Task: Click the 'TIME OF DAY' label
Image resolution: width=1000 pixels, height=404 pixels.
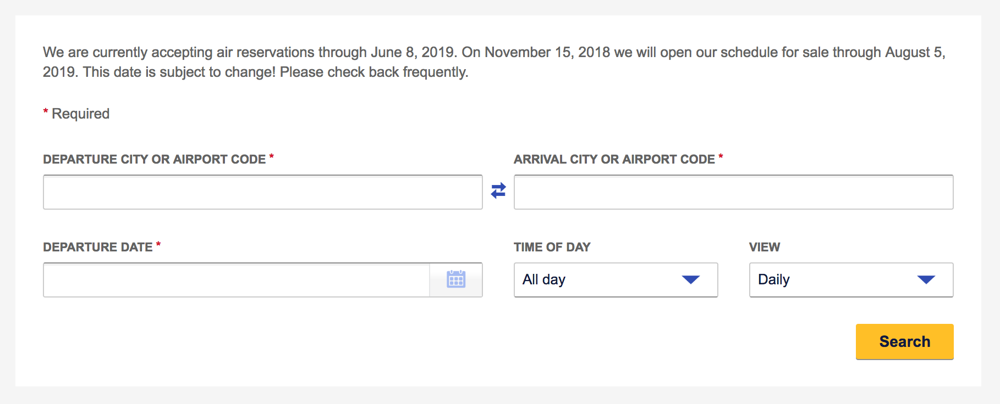Action: (552, 247)
